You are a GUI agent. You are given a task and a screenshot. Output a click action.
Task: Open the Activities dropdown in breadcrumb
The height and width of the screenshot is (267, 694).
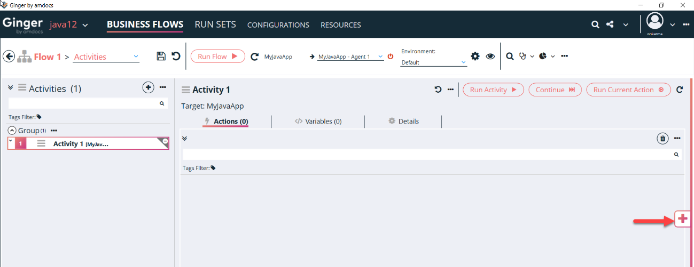pos(106,56)
